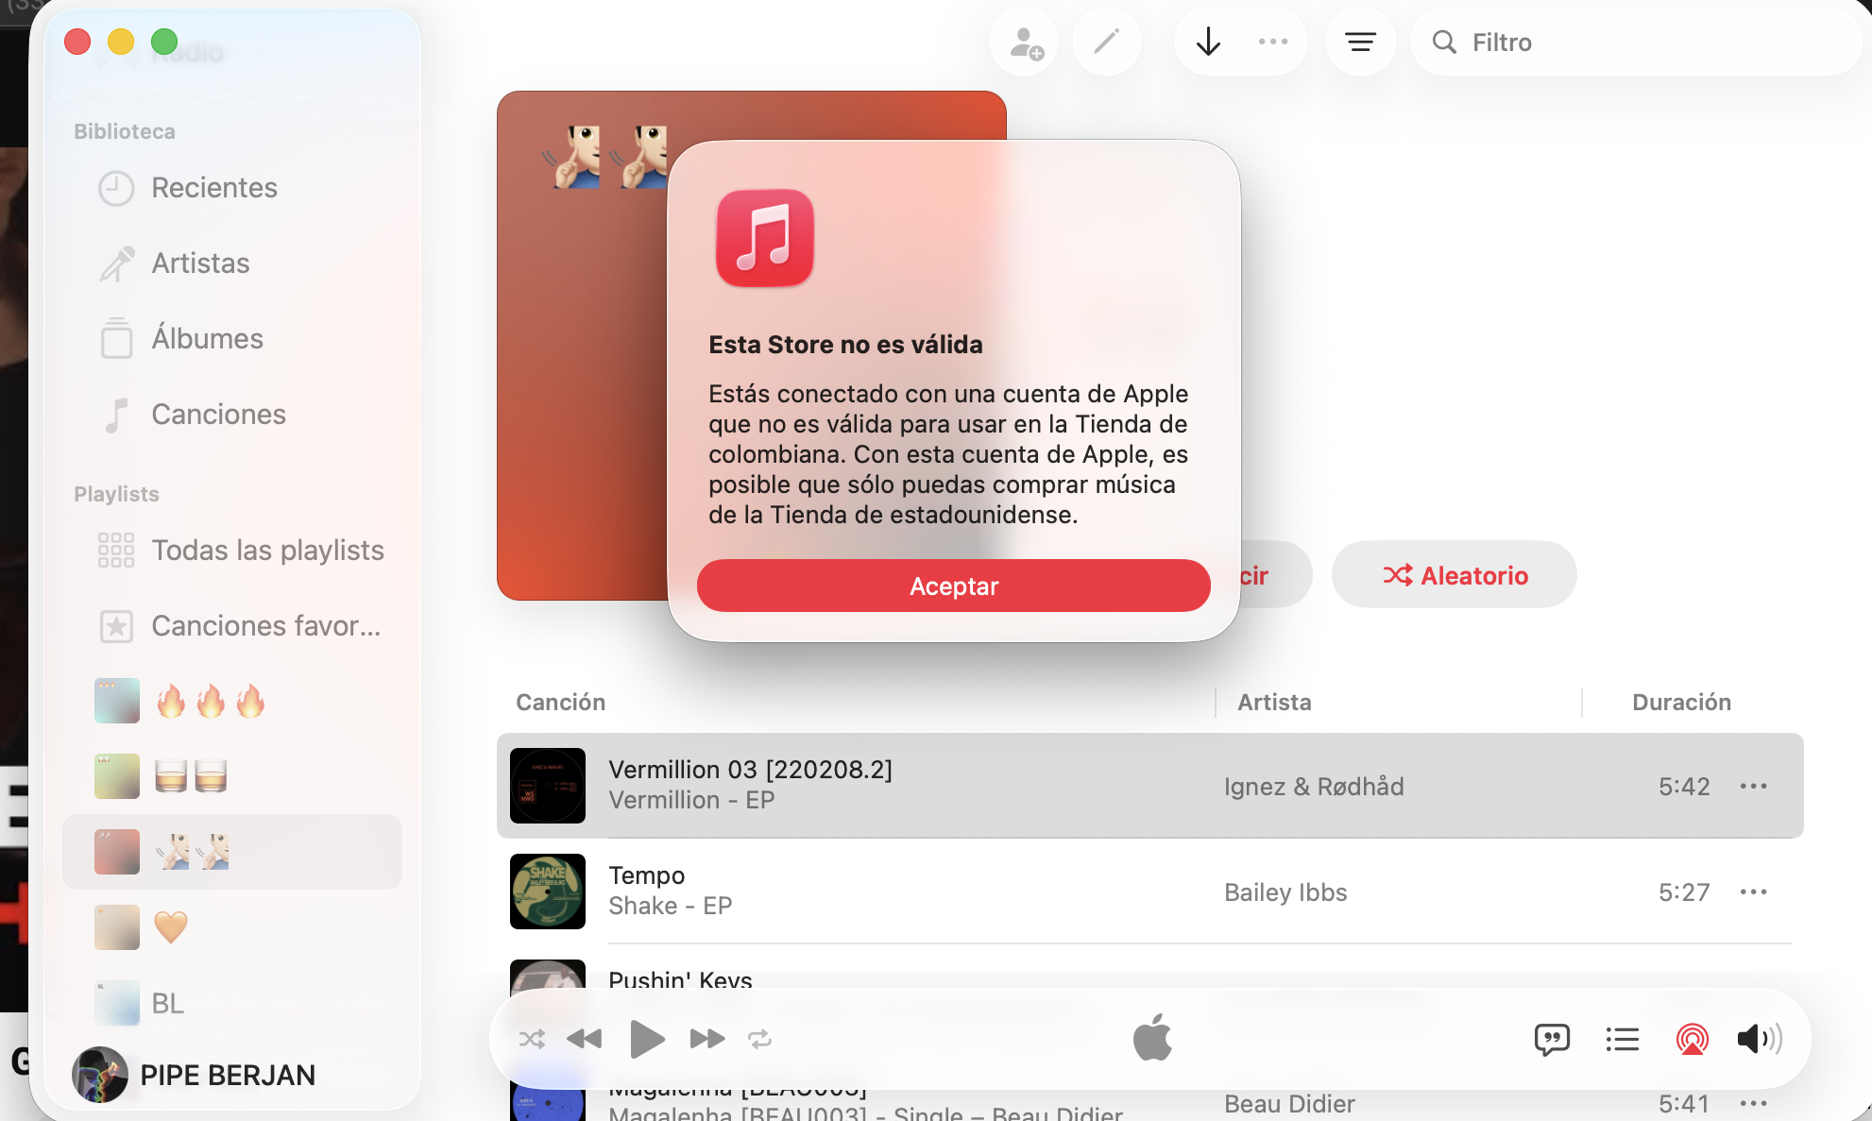Skip to next track

point(706,1039)
